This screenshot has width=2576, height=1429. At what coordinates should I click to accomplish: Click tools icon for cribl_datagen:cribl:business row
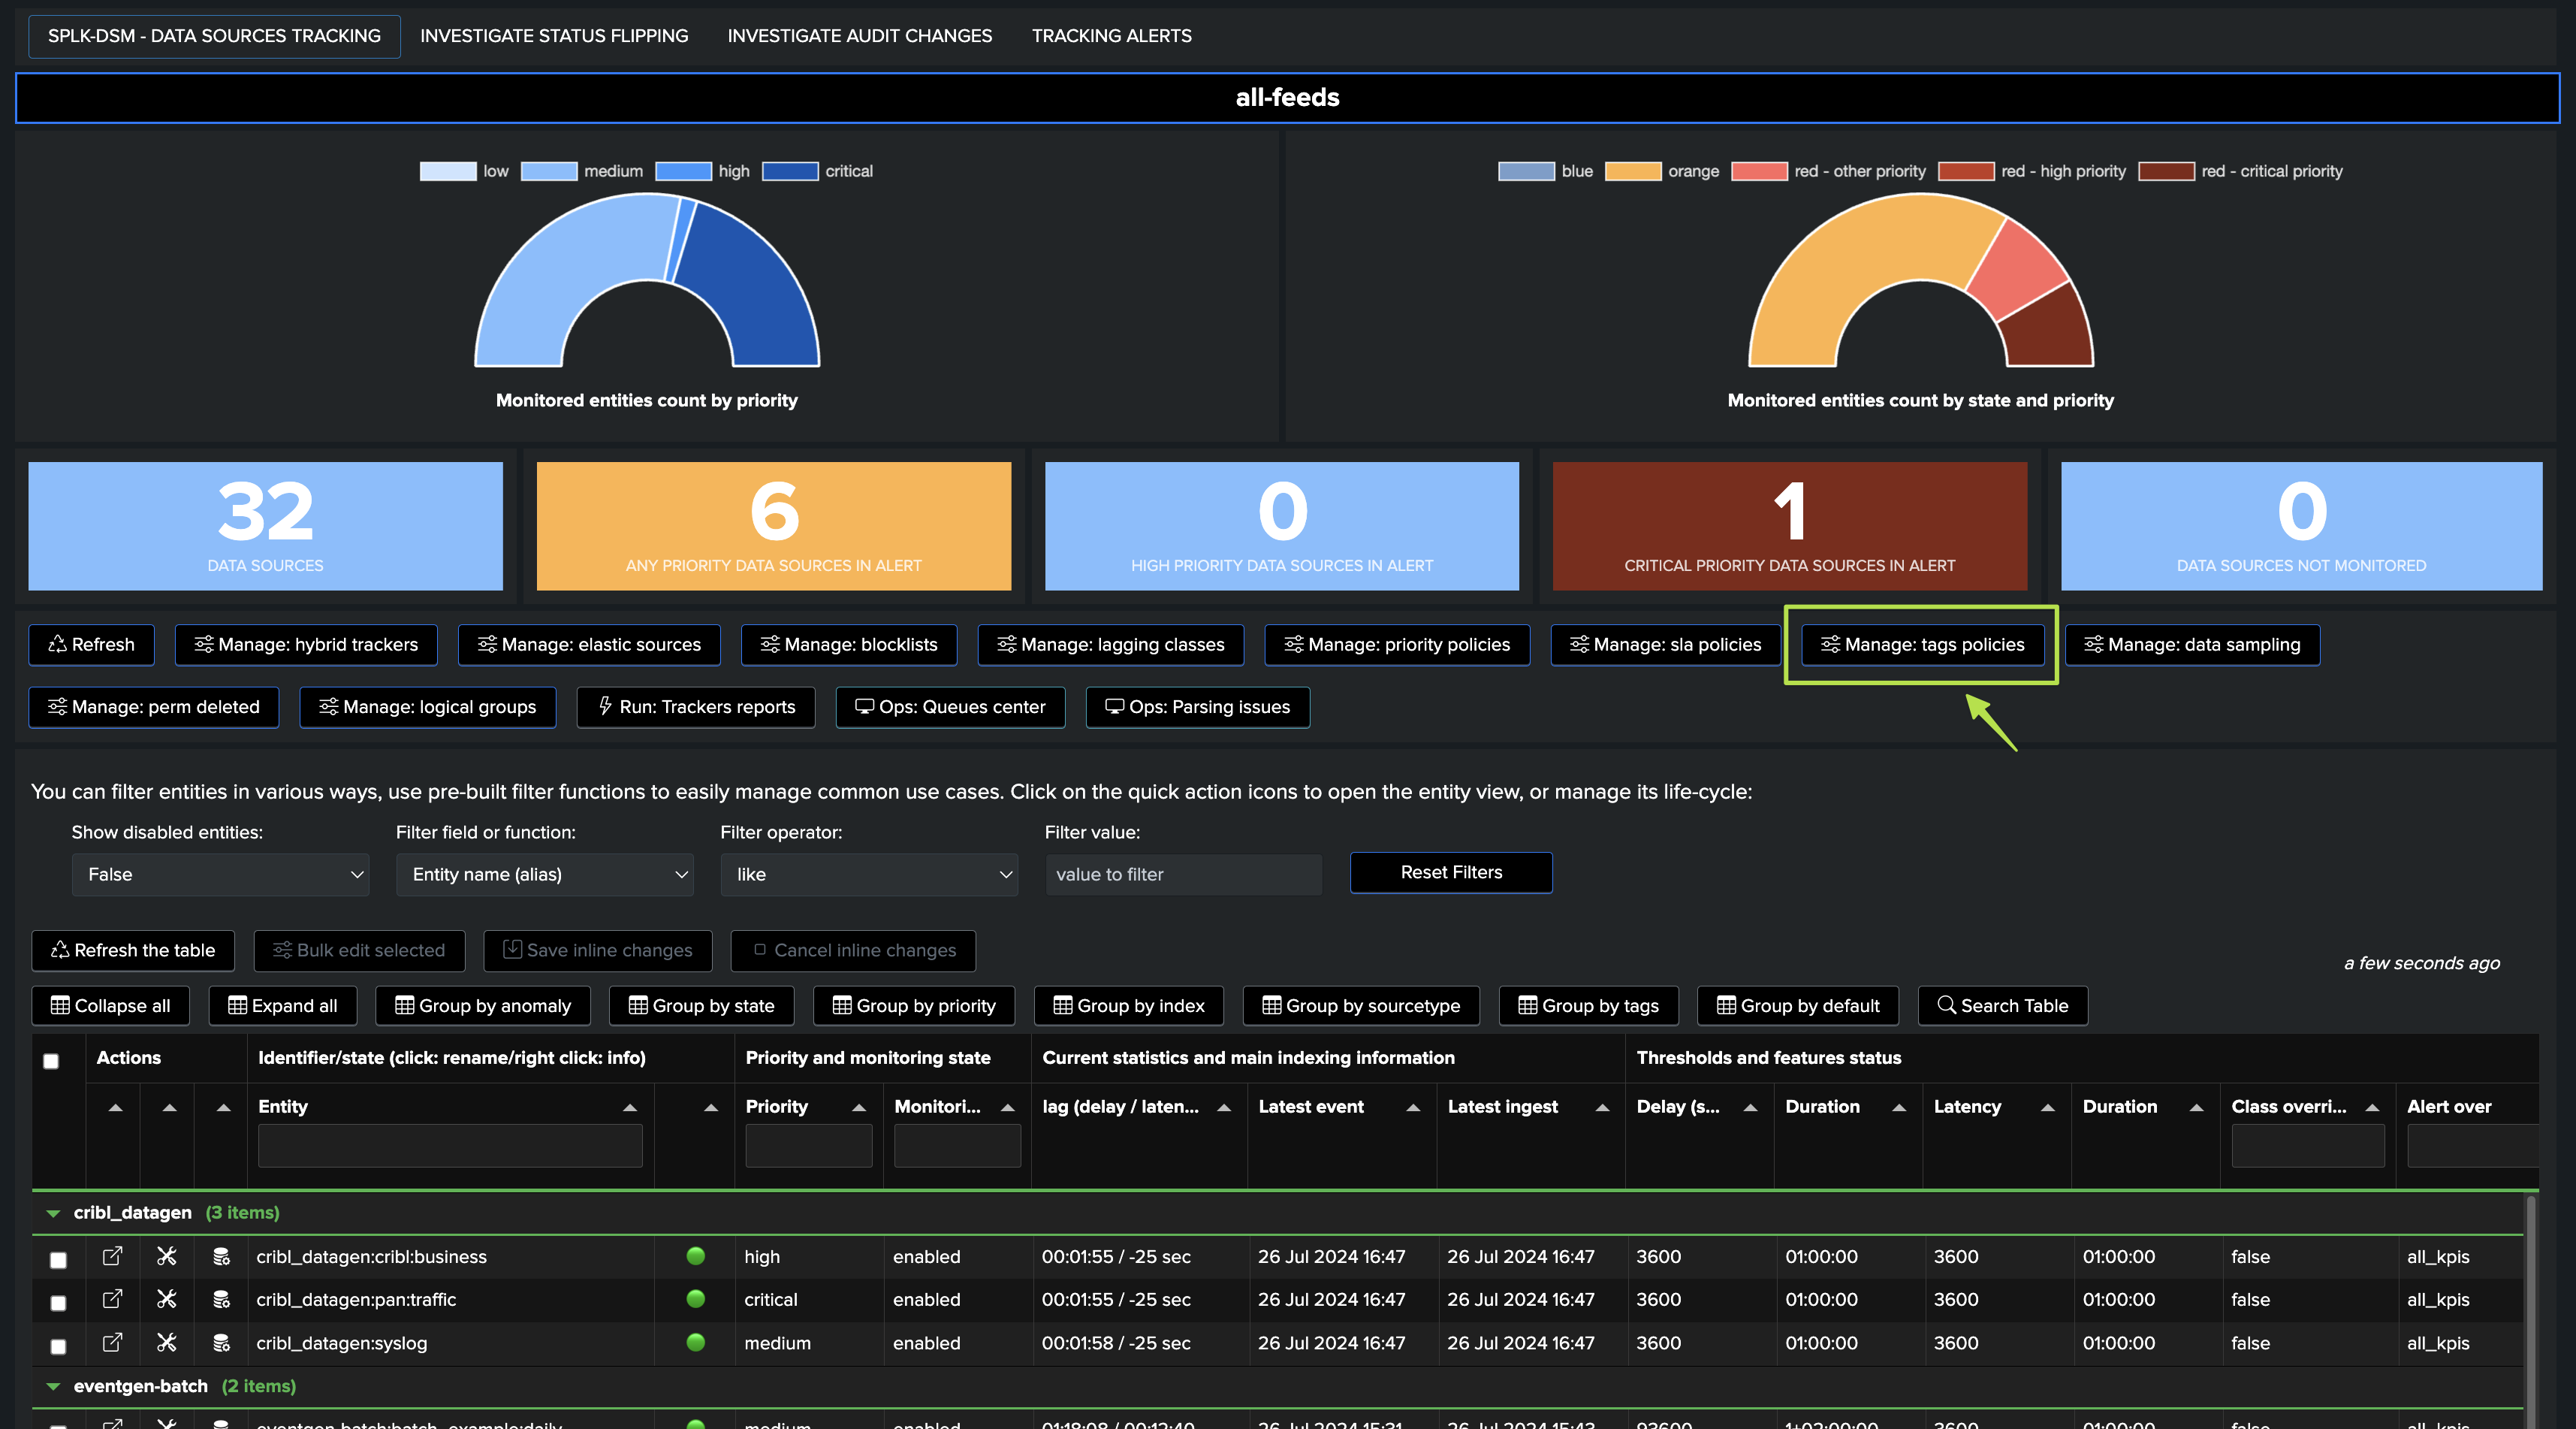point(167,1256)
